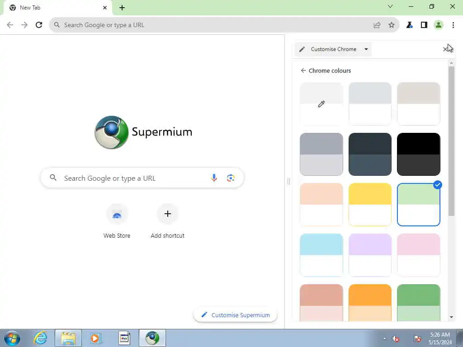Click the selected light green swatch
Viewport: 463px width, 347px height.
coord(418,205)
